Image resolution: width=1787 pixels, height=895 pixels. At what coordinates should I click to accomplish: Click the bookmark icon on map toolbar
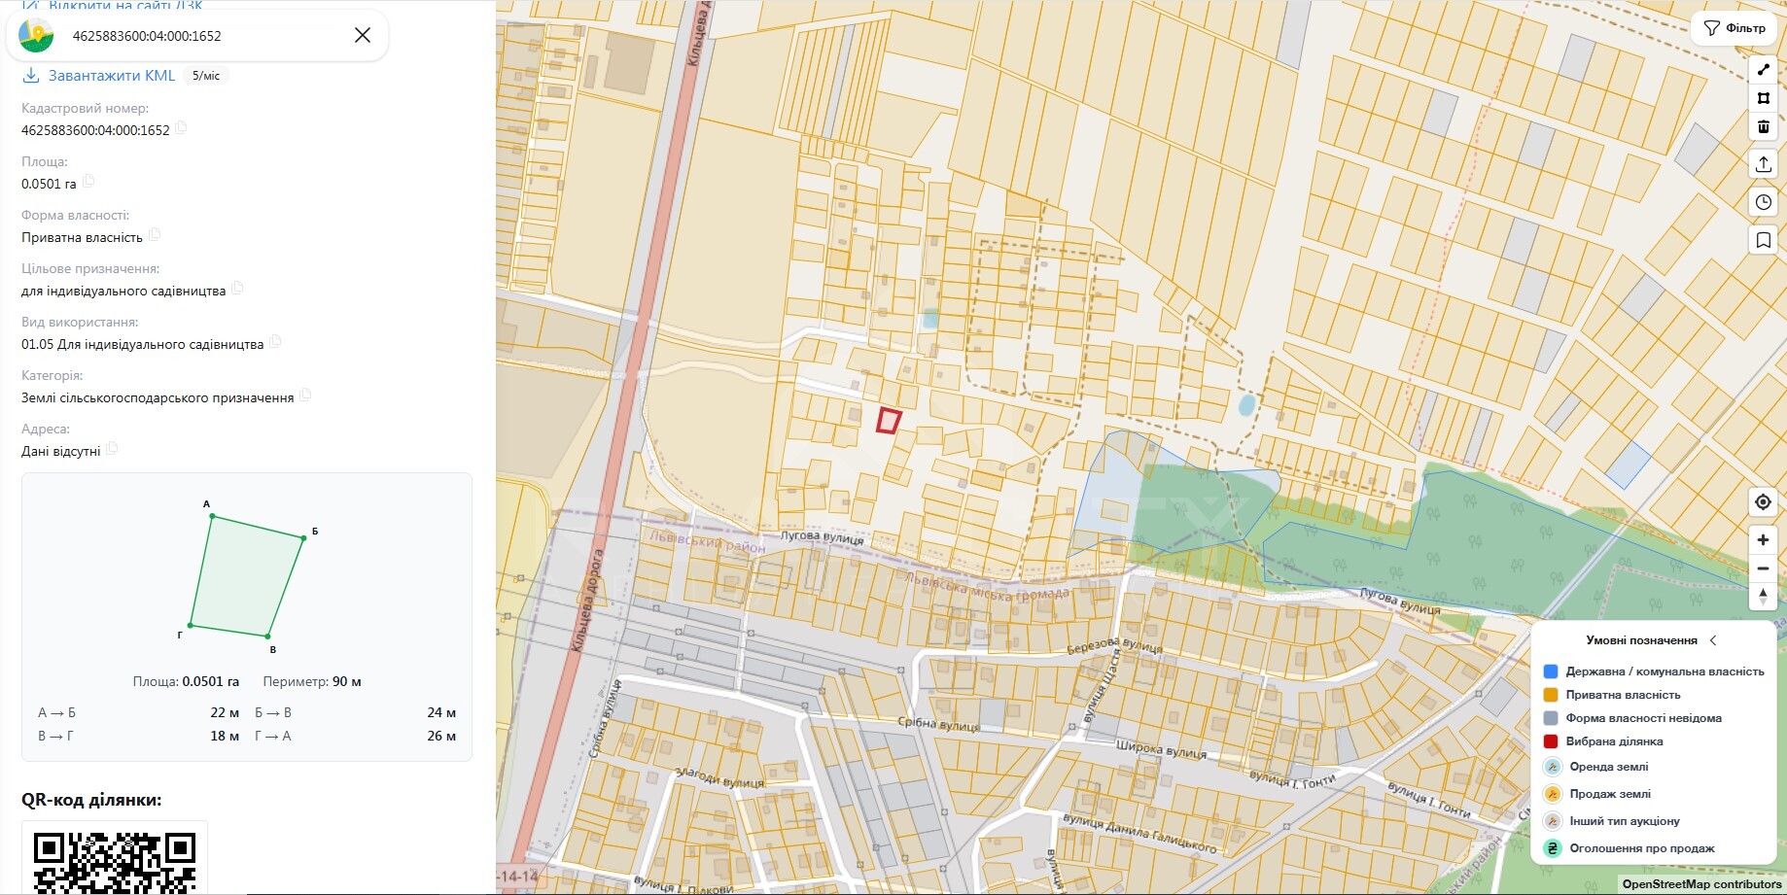(1763, 240)
